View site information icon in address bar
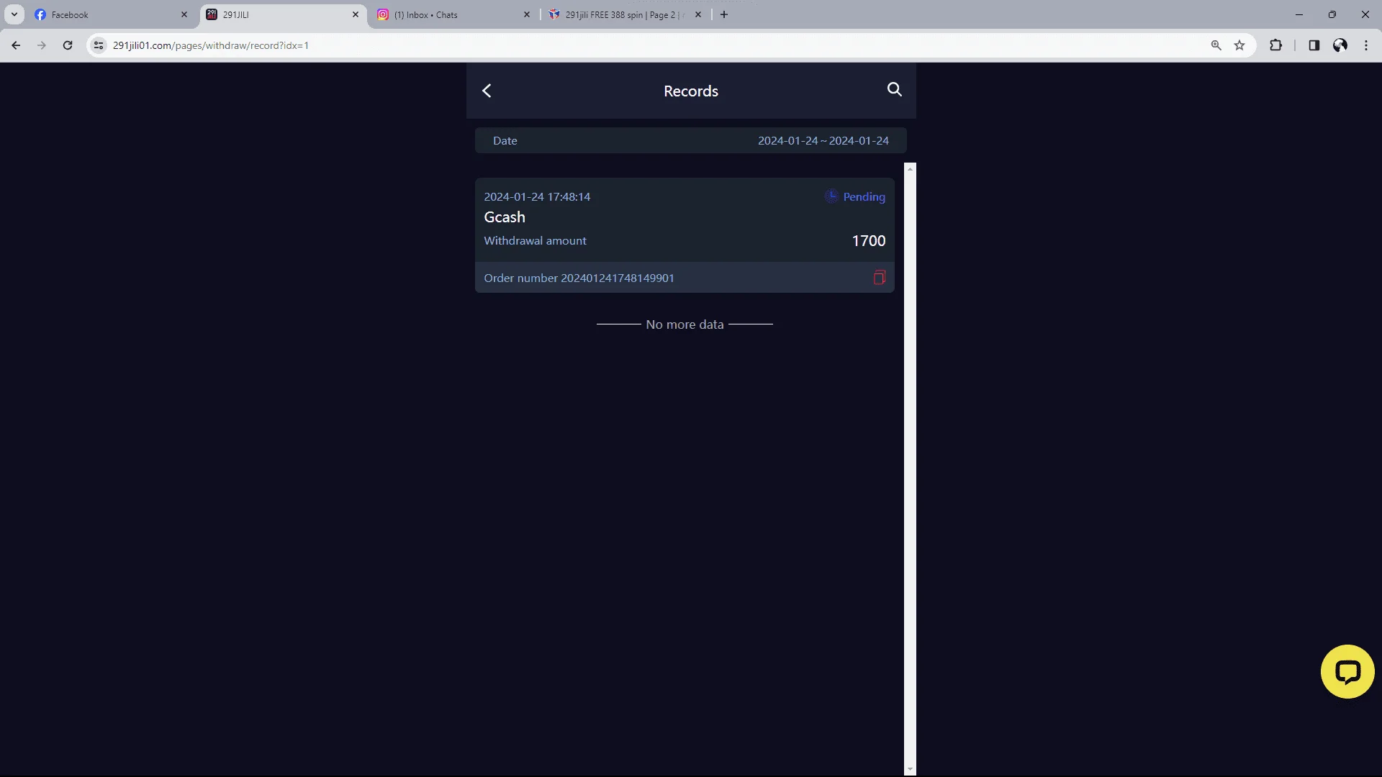Viewport: 1382px width, 777px height. point(99,45)
